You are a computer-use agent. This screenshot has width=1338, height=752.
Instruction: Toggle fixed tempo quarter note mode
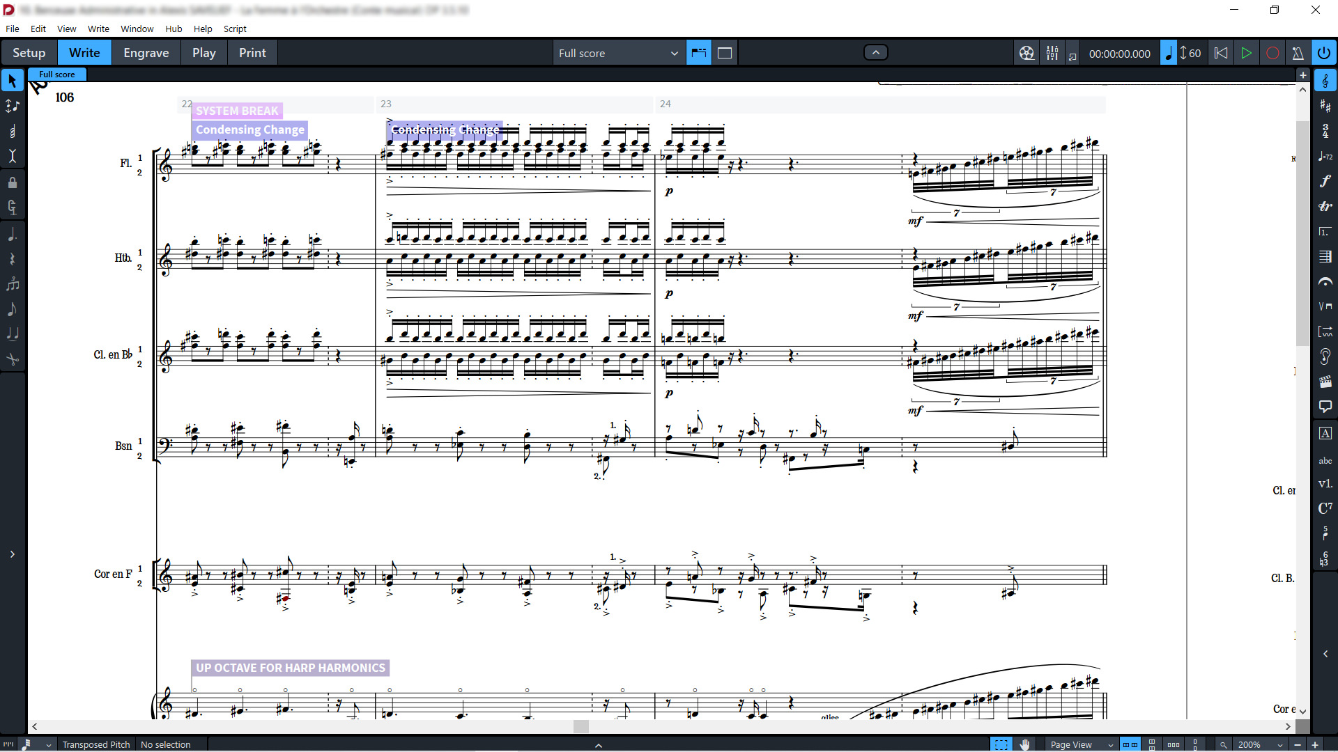[x=1169, y=53]
